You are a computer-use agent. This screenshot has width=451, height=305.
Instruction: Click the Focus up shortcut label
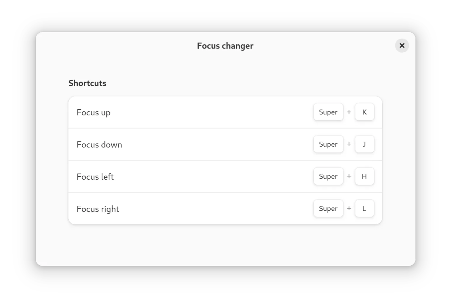coord(93,112)
